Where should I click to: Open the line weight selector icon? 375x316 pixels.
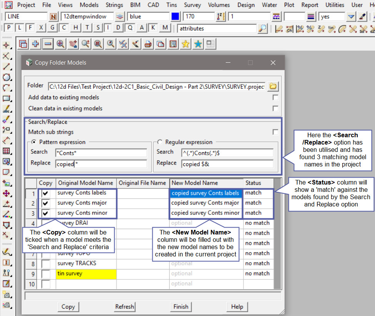point(312,17)
